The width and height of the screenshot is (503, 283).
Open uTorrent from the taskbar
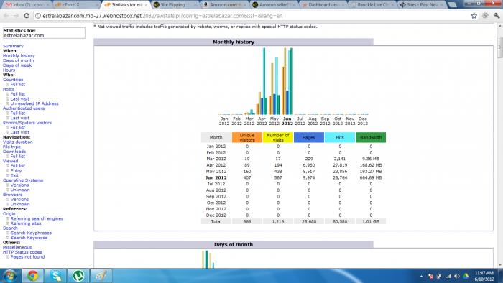pyautogui.click(x=78, y=276)
